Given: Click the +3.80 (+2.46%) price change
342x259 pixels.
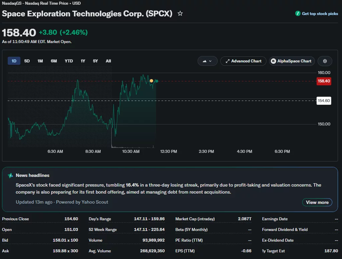Looking at the screenshot, I should 63,32.
